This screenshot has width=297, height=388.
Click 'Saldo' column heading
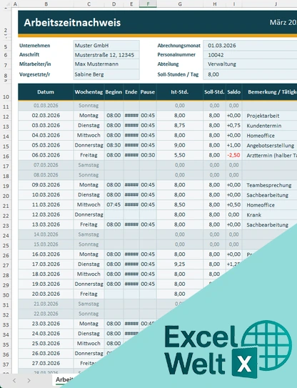tap(233, 91)
